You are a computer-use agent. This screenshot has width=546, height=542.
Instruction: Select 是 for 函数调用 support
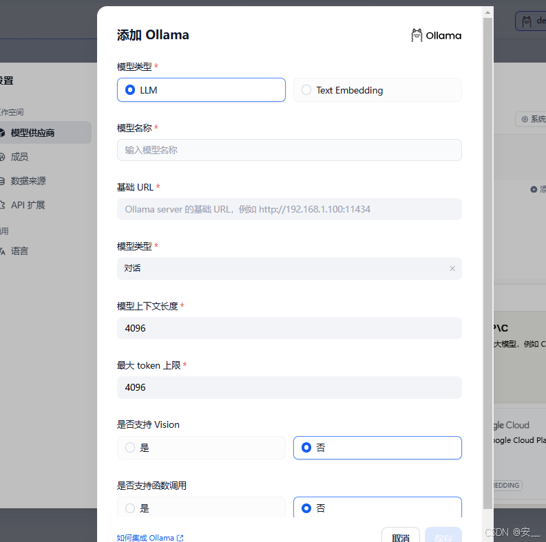(201, 508)
